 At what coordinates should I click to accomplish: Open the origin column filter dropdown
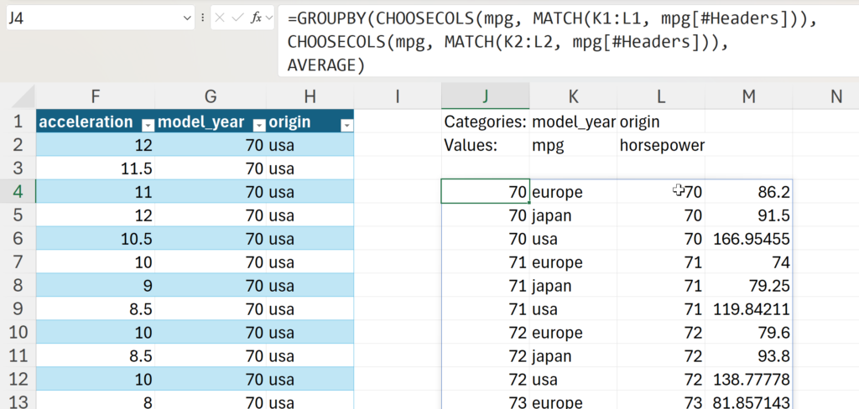pos(346,124)
